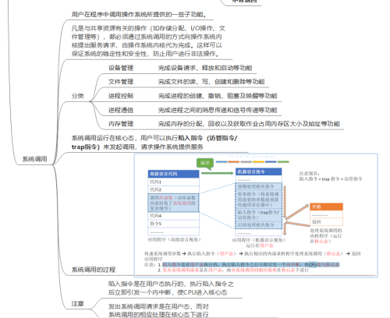Click the 注意别名 note in diagram
This screenshot has width=390, height=318.
[x=331, y=176]
